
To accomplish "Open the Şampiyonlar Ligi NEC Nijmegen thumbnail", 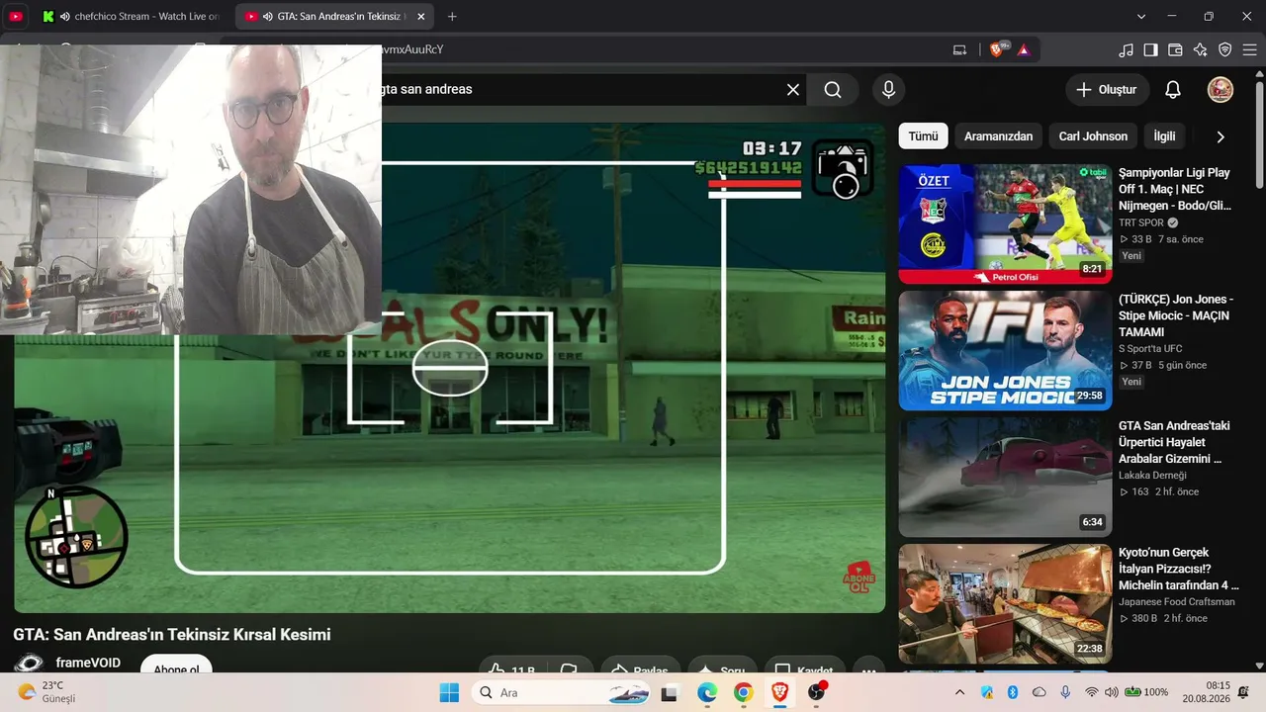I will tap(1005, 223).
